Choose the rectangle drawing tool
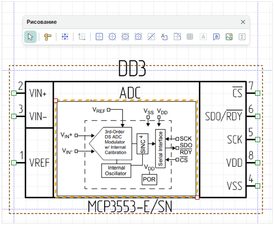Screen dimensions: 275x226 99,37
